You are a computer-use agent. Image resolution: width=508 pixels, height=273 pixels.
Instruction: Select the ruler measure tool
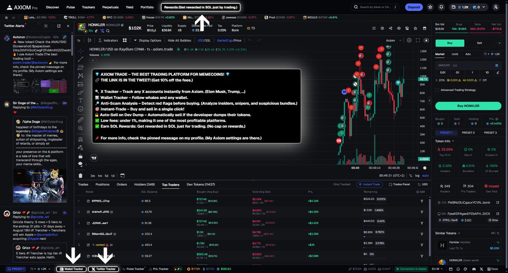81,120
